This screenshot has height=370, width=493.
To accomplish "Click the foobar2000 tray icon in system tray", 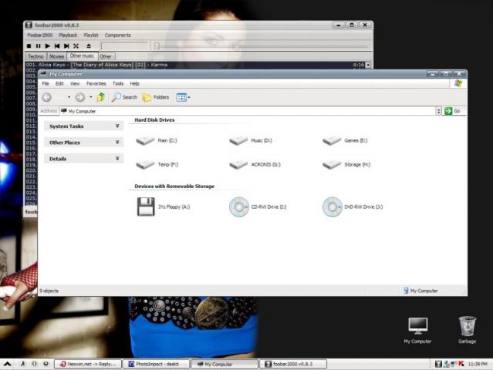I will (x=438, y=364).
